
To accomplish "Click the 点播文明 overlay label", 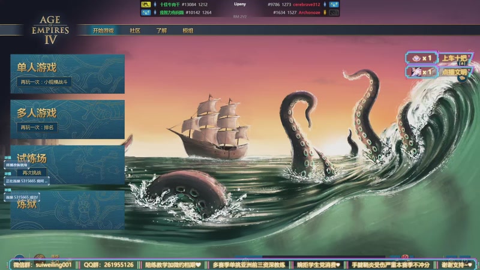I will coord(455,72).
